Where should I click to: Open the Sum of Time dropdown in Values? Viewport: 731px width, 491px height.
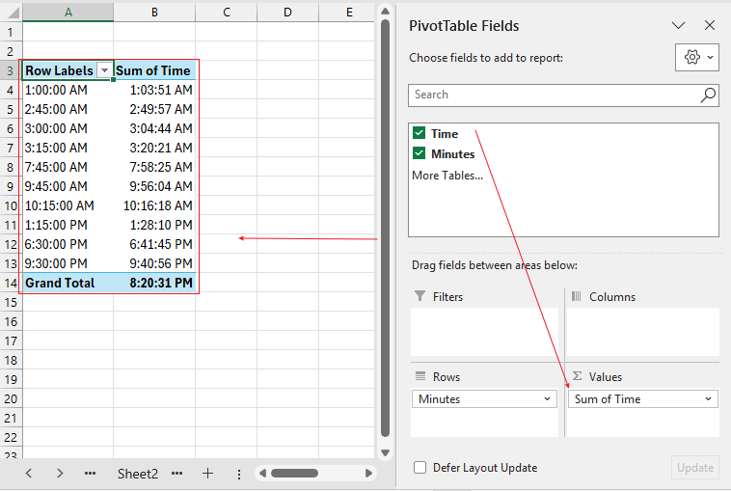(709, 399)
